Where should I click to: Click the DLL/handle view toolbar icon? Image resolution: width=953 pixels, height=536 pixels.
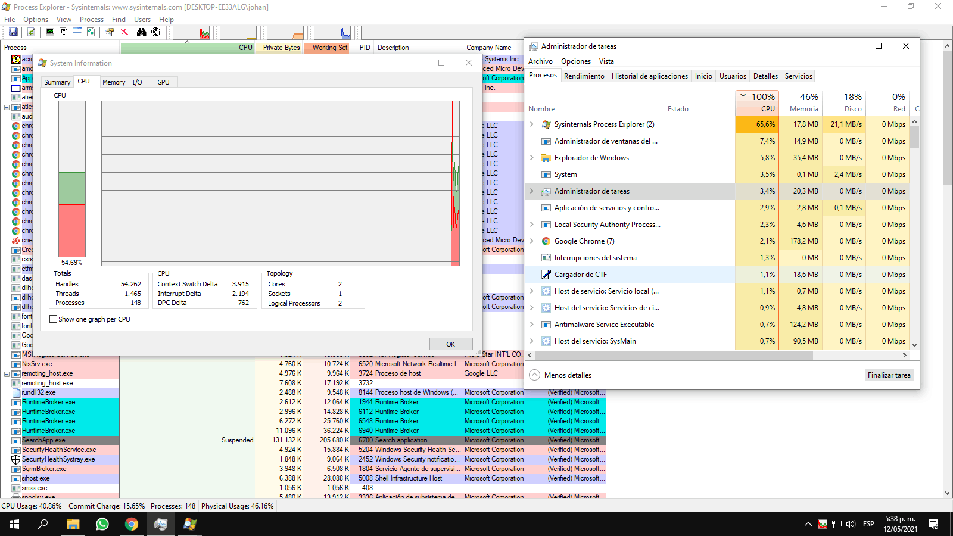pyautogui.click(x=91, y=32)
